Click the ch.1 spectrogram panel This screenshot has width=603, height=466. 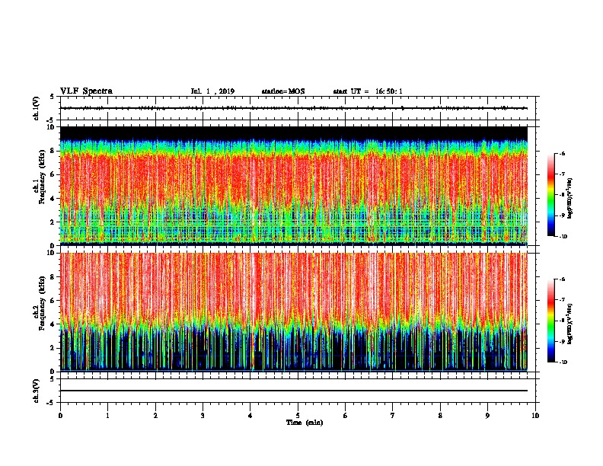click(x=294, y=186)
